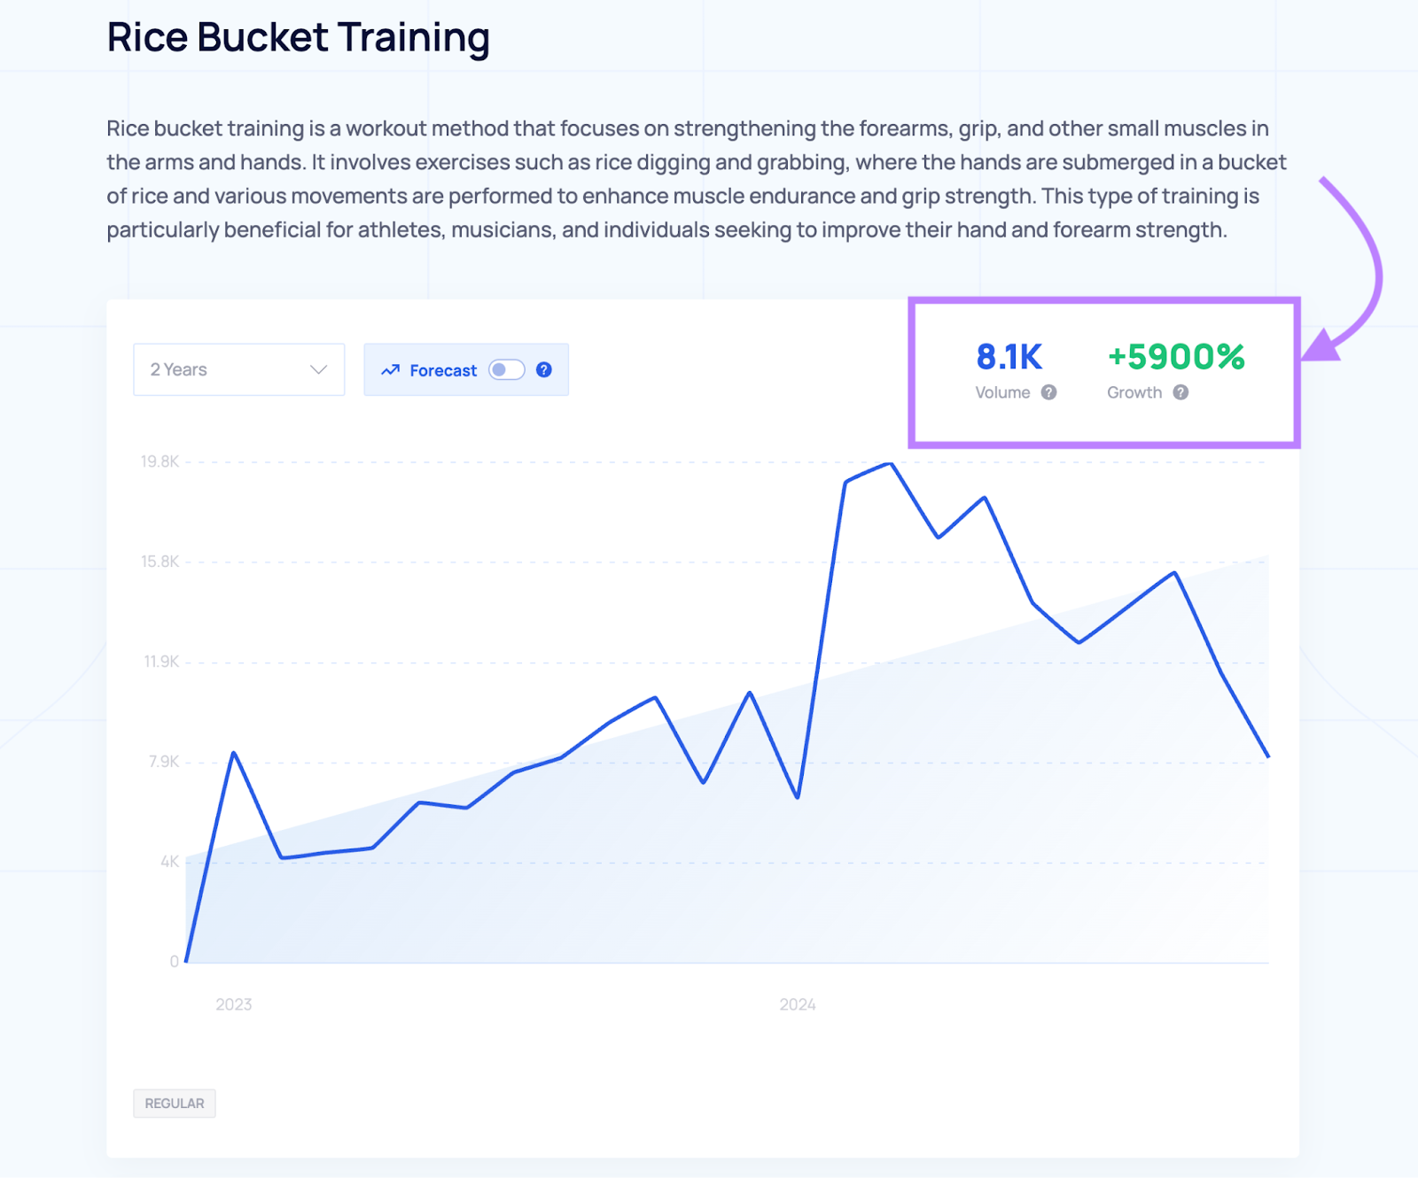The image size is (1418, 1178).
Task: Toggle the Forecast switch on
Action: click(507, 369)
